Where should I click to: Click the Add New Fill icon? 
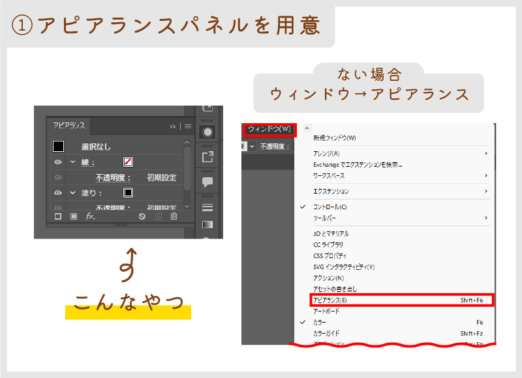pos(74,216)
